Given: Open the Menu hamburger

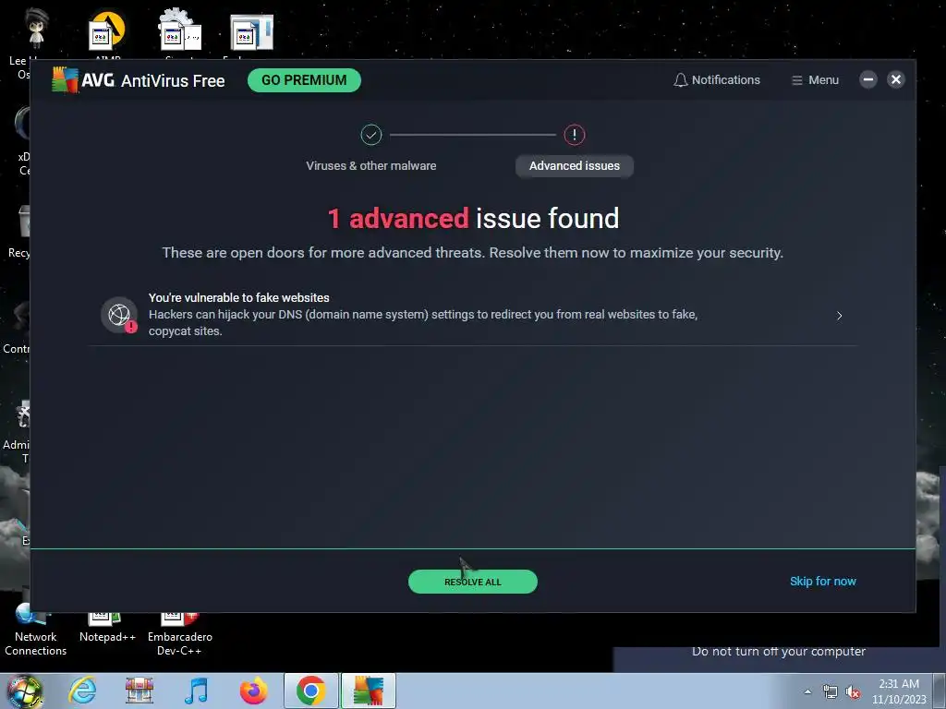Looking at the screenshot, I should [x=815, y=80].
